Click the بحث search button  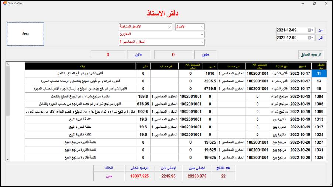click(25, 34)
